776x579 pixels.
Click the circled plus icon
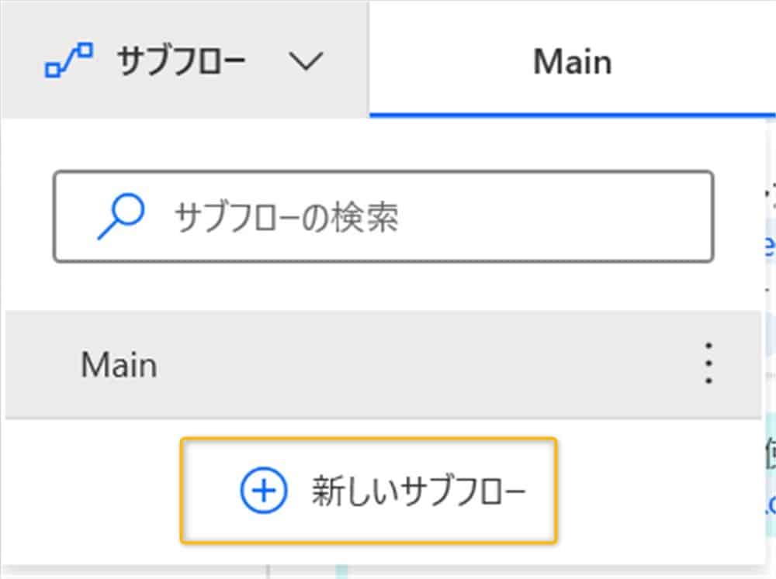click(x=263, y=491)
